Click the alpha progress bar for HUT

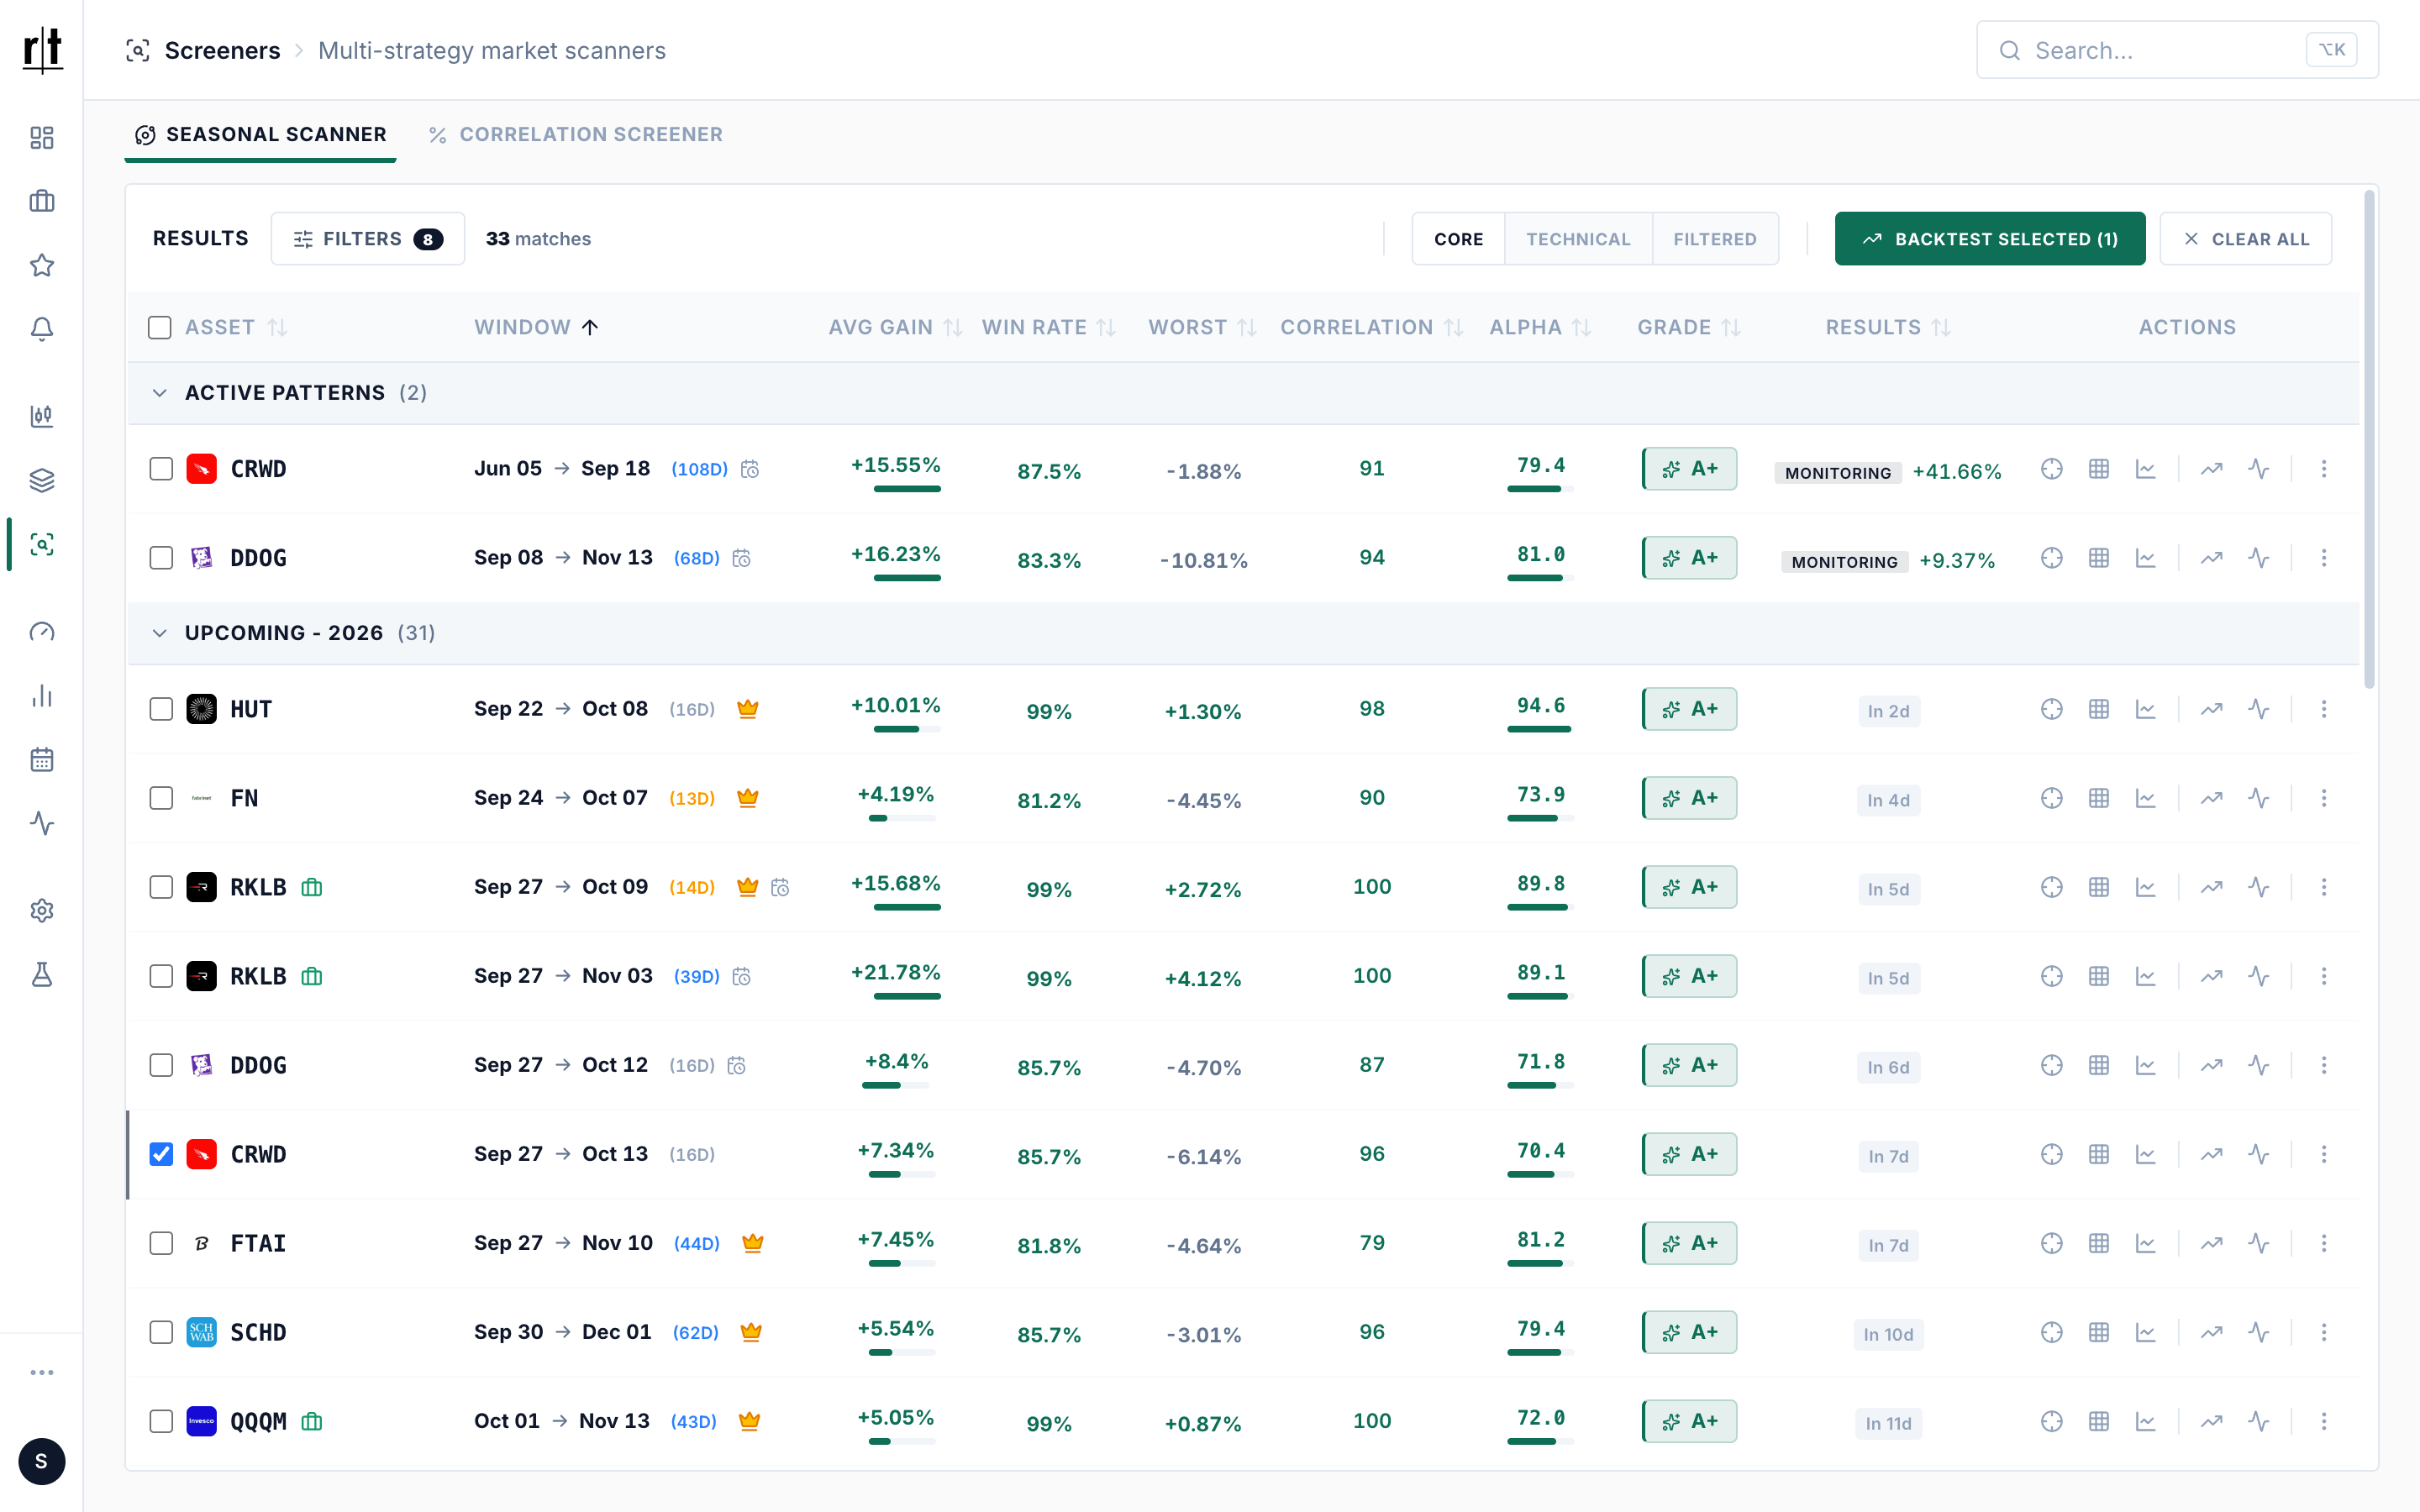coord(1540,729)
